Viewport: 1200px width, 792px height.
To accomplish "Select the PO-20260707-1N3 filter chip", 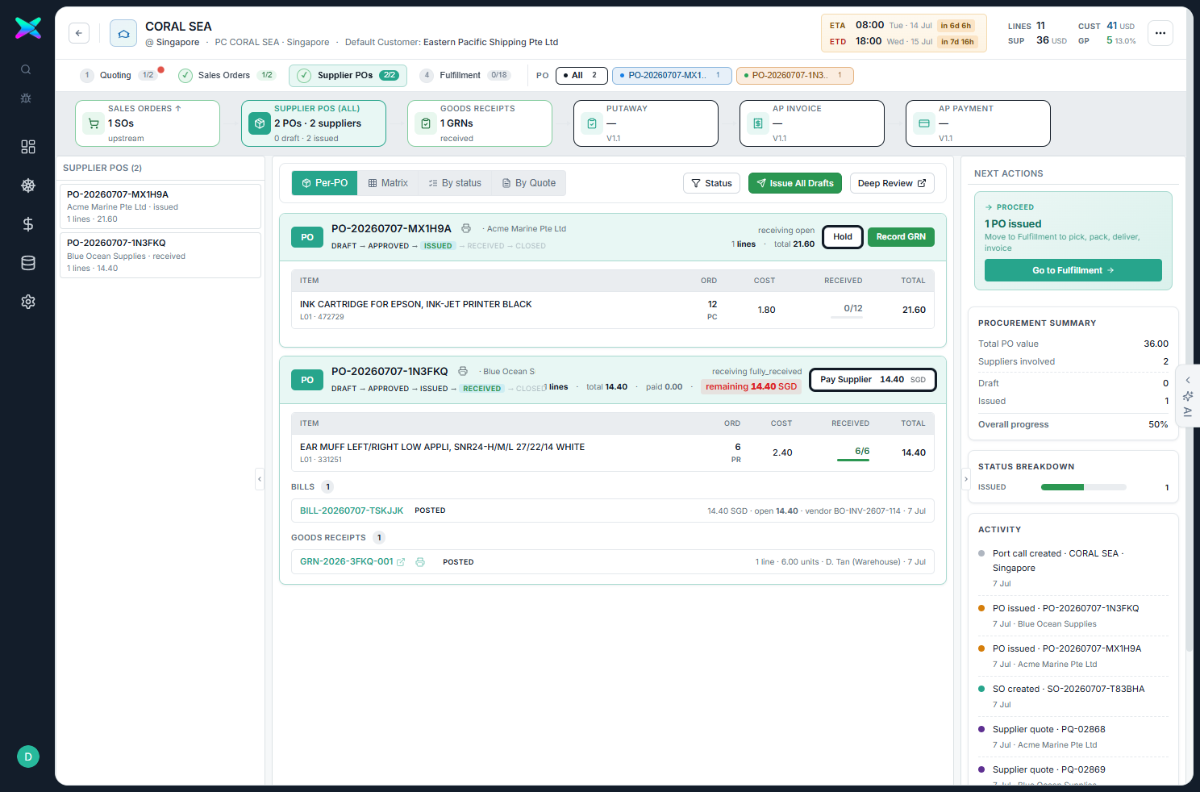I will tap(794, 76).
